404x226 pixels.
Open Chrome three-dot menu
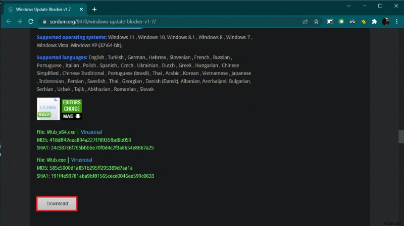[x=397, y=22]
